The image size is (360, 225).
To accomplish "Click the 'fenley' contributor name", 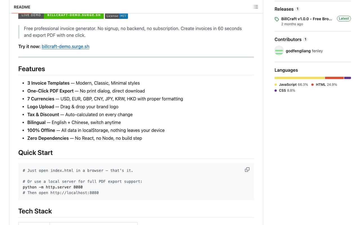I will 317,51.
